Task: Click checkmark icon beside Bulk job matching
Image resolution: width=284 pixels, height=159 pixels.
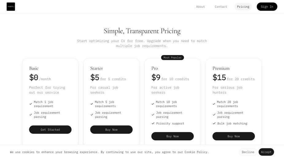Action: coord(214,124)
